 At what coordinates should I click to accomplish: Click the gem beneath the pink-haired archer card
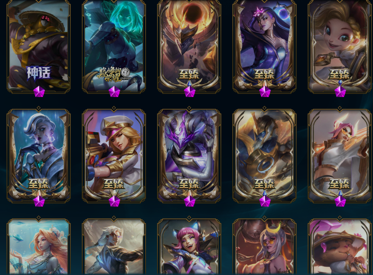click(x=340, y=201)
